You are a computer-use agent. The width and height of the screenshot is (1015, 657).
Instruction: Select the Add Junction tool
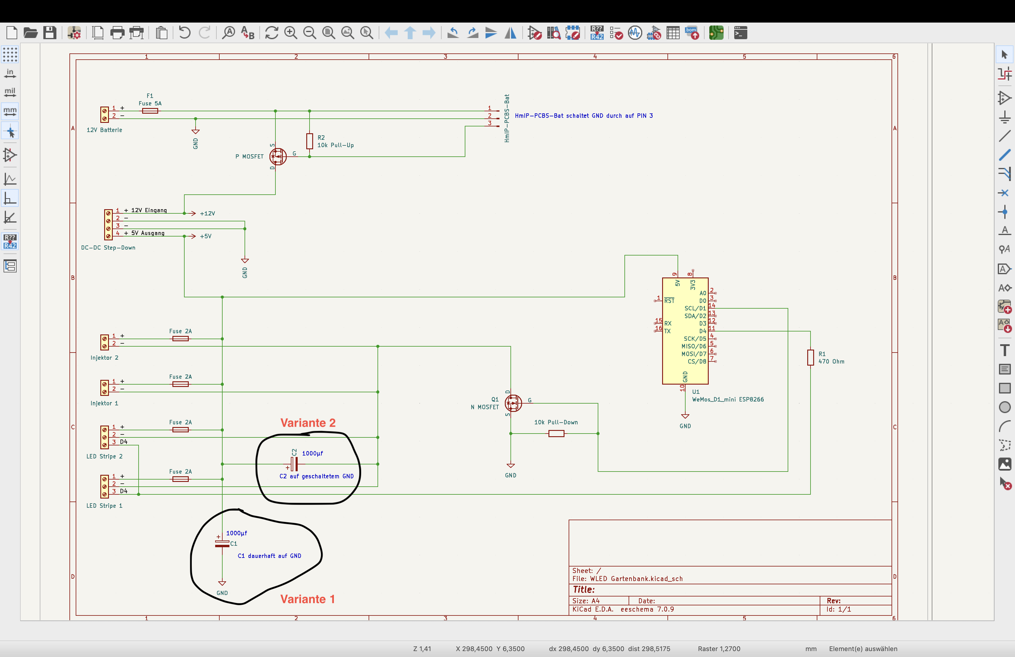(1004, 212)
